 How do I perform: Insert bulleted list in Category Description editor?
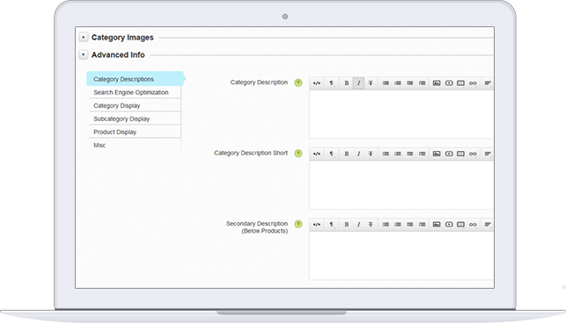pyautogui.click(x=386, y=83)
